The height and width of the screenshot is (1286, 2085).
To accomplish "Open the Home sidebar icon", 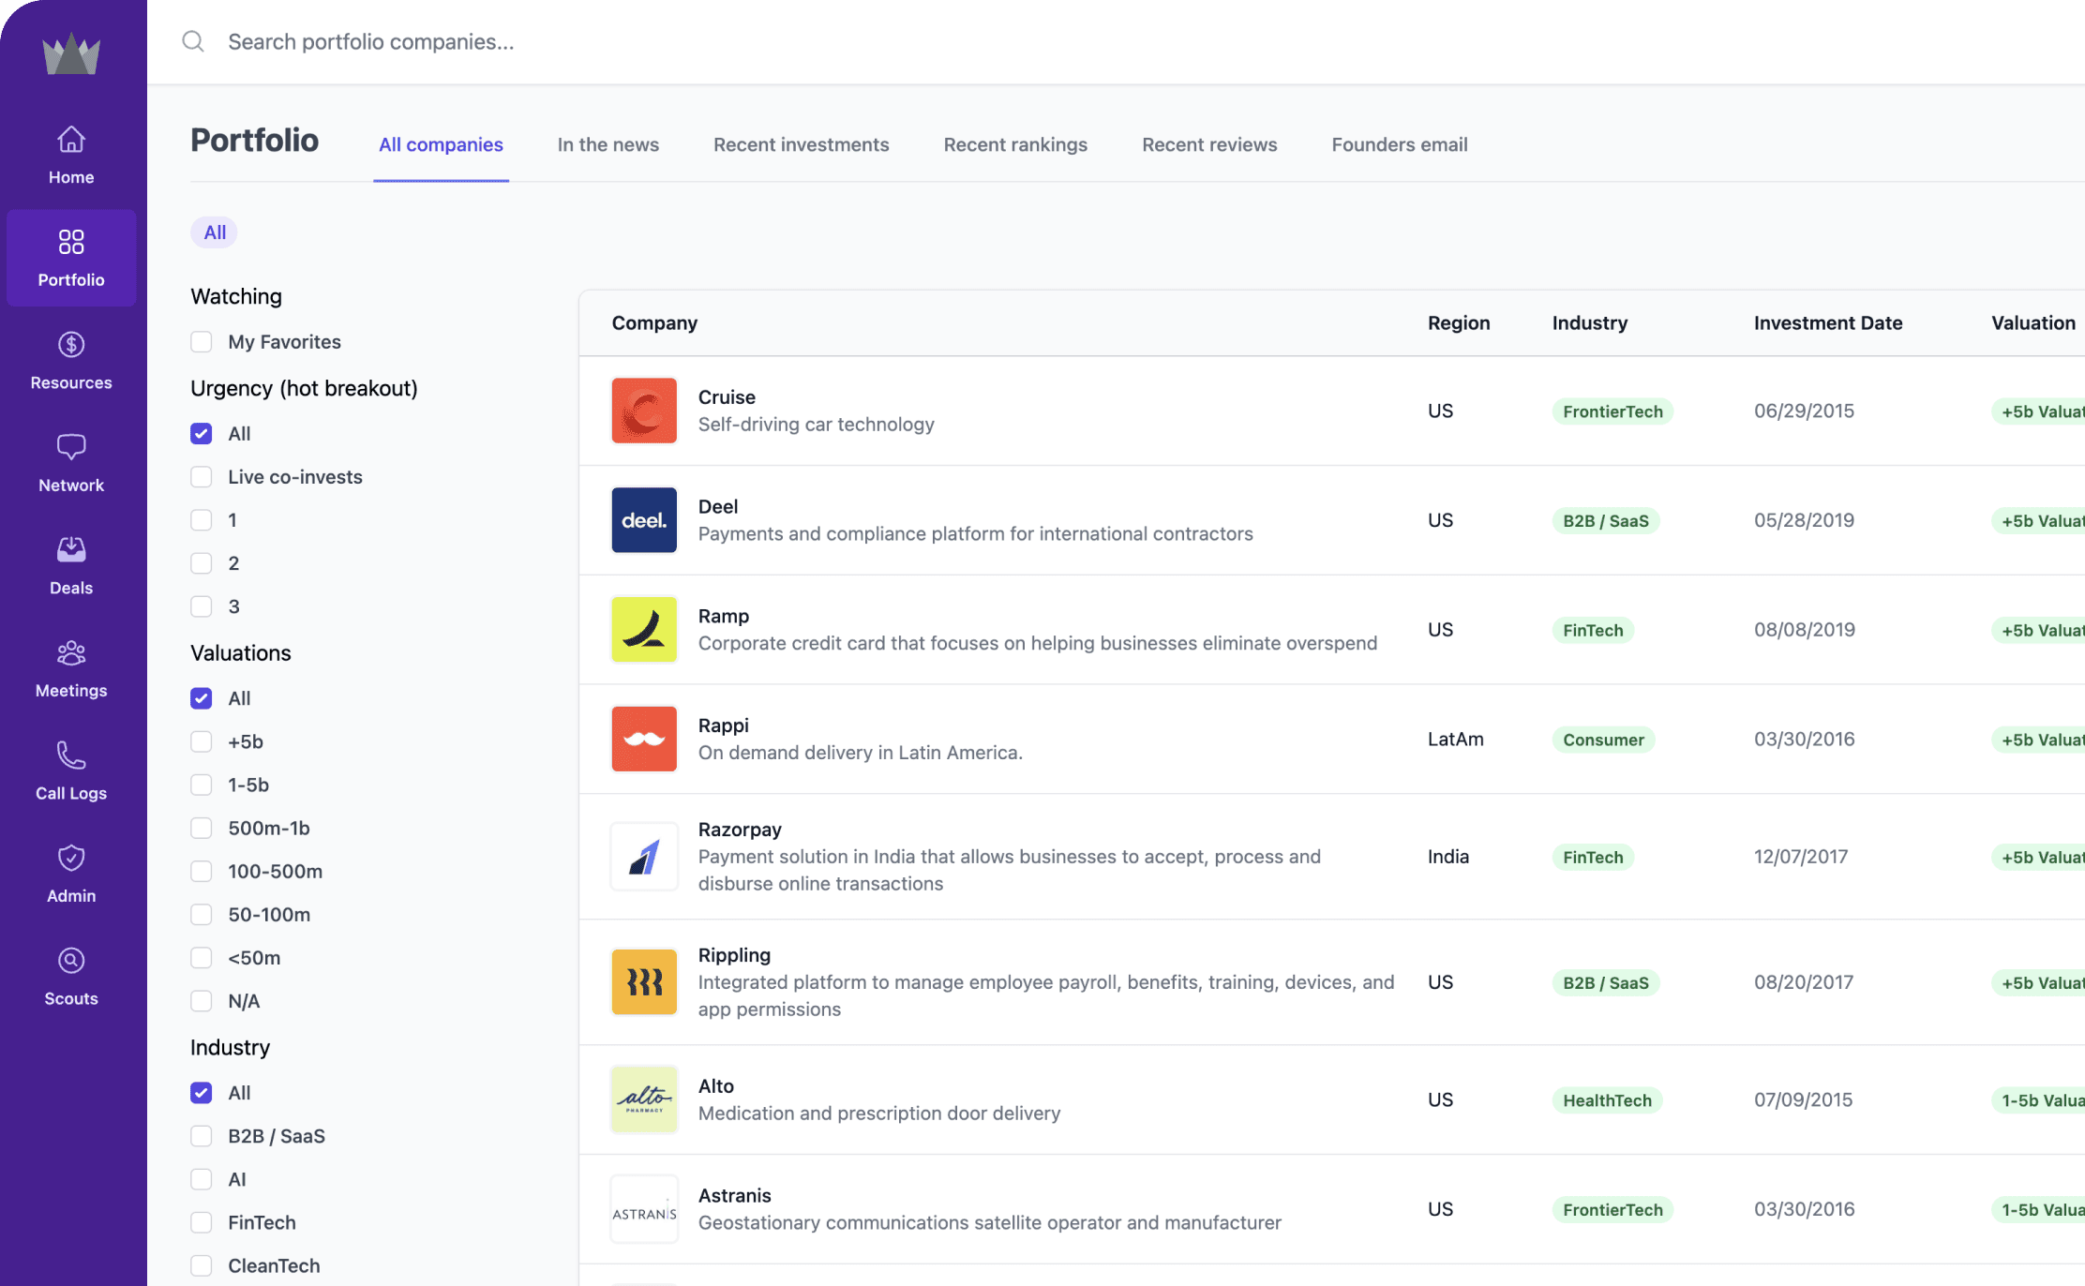I will [71, 140].
